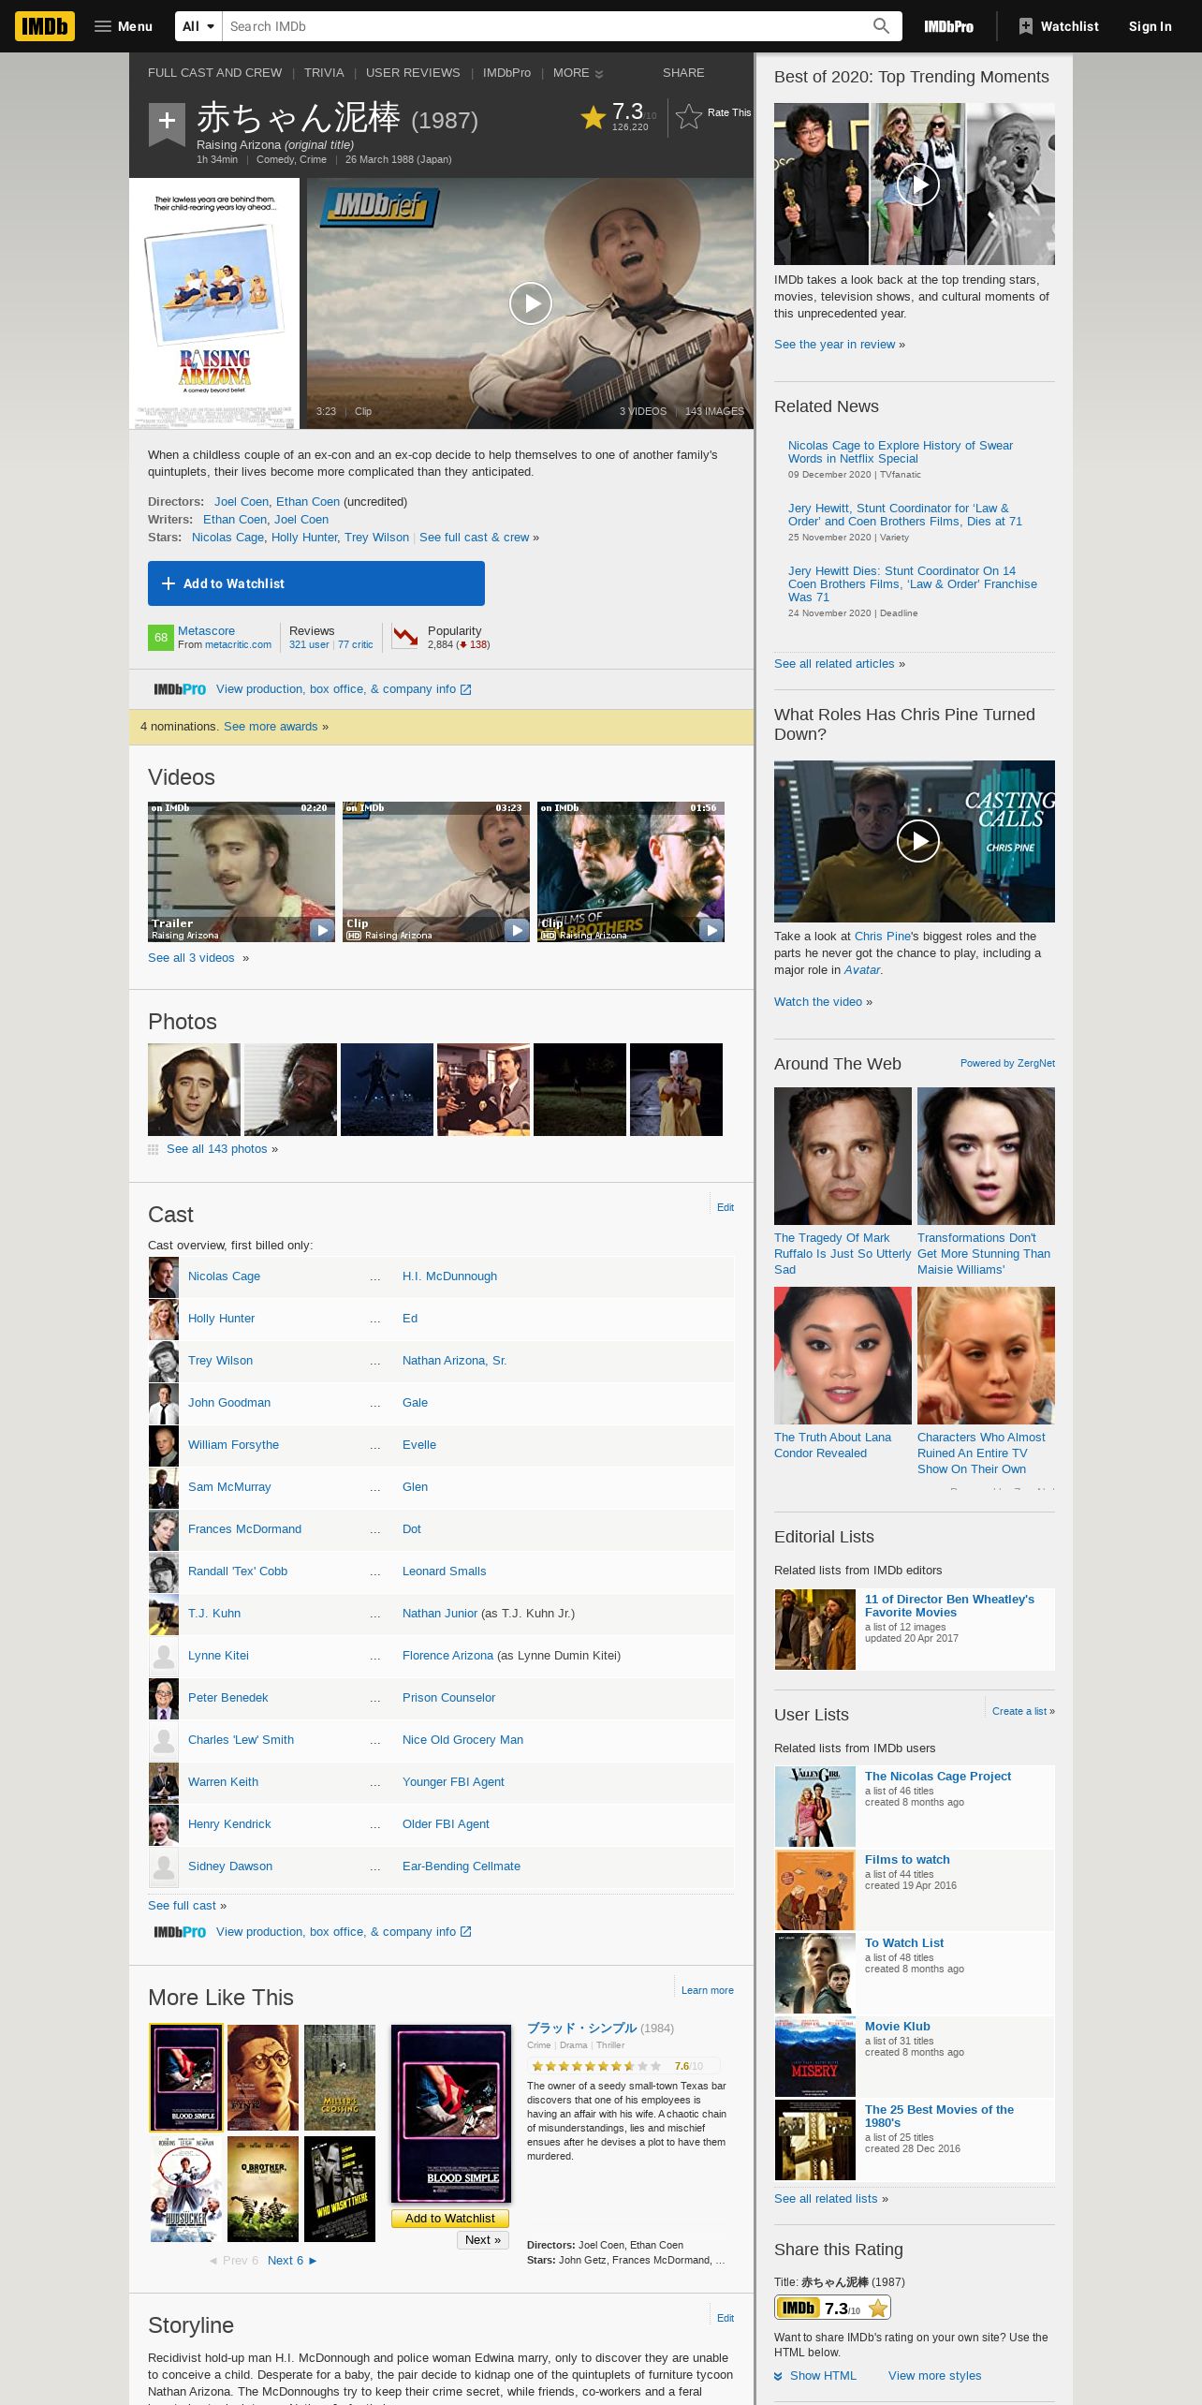This screenshot has width=1202, height=2405.
Task: Click the IMDbPro logo above awards banner
Action: [x=180, y=689]
